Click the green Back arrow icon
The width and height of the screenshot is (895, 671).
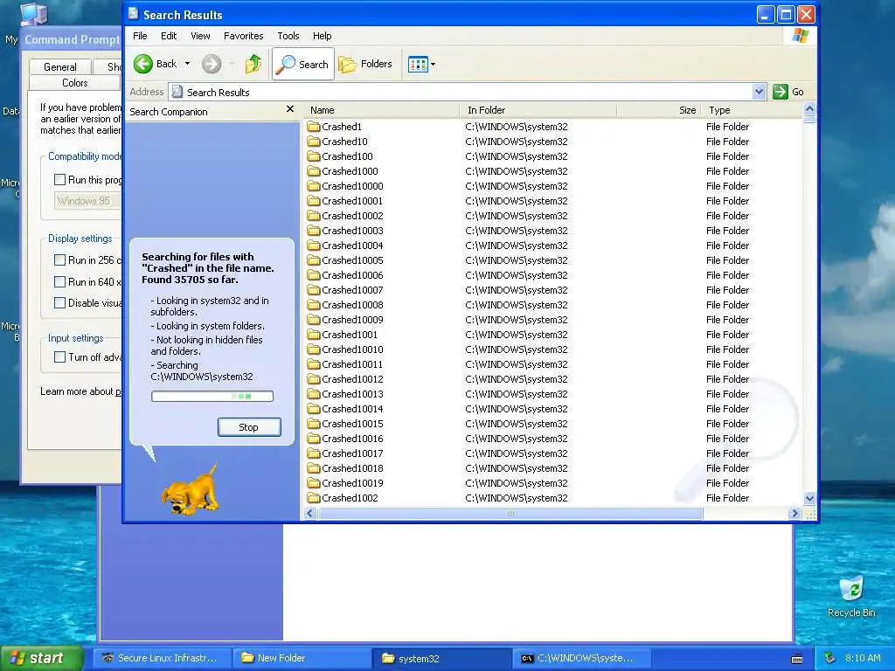[x=143, y=64]
